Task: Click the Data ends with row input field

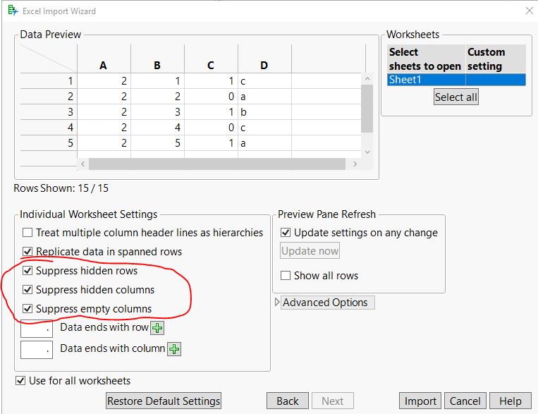Action: tap(37, 328)
